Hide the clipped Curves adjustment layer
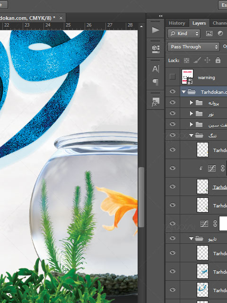This screenshot has height=303, width=227. pos(173,168)
